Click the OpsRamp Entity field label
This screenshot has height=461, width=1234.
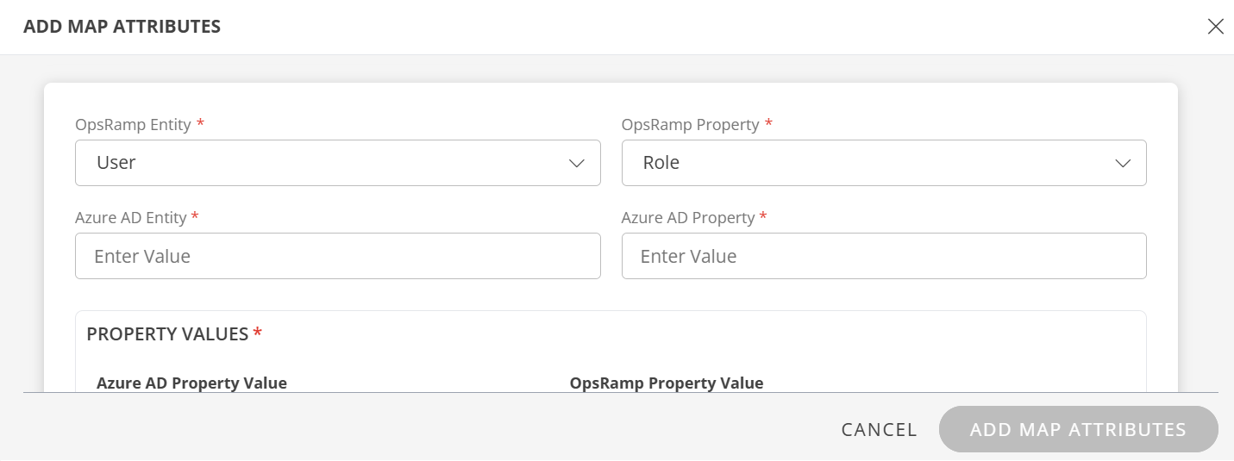point(133,125)
